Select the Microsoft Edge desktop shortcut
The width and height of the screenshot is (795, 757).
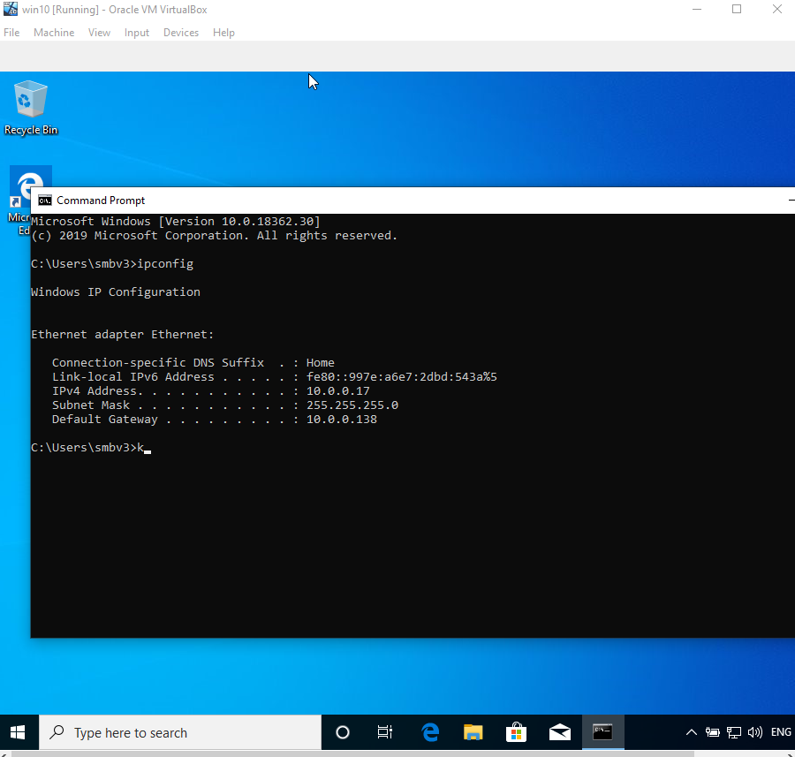(19, 201)
